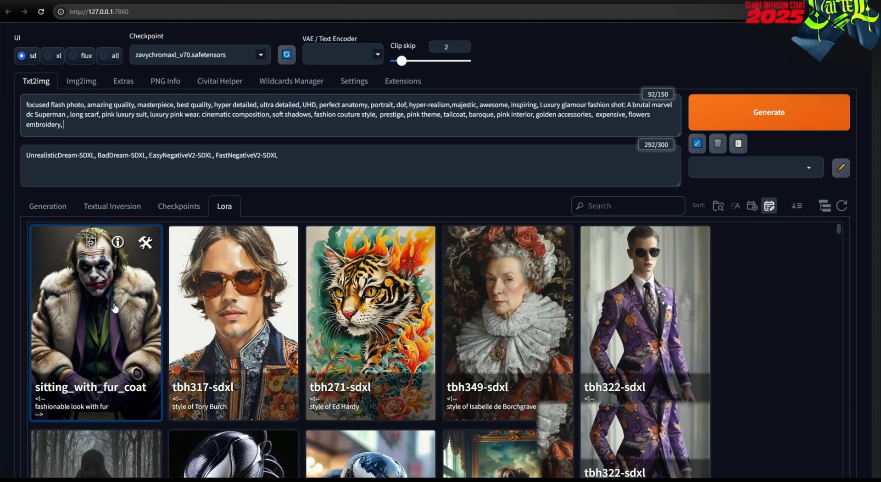Select the flux UI preset
This screenshot has height=482, width=881.
80,55
